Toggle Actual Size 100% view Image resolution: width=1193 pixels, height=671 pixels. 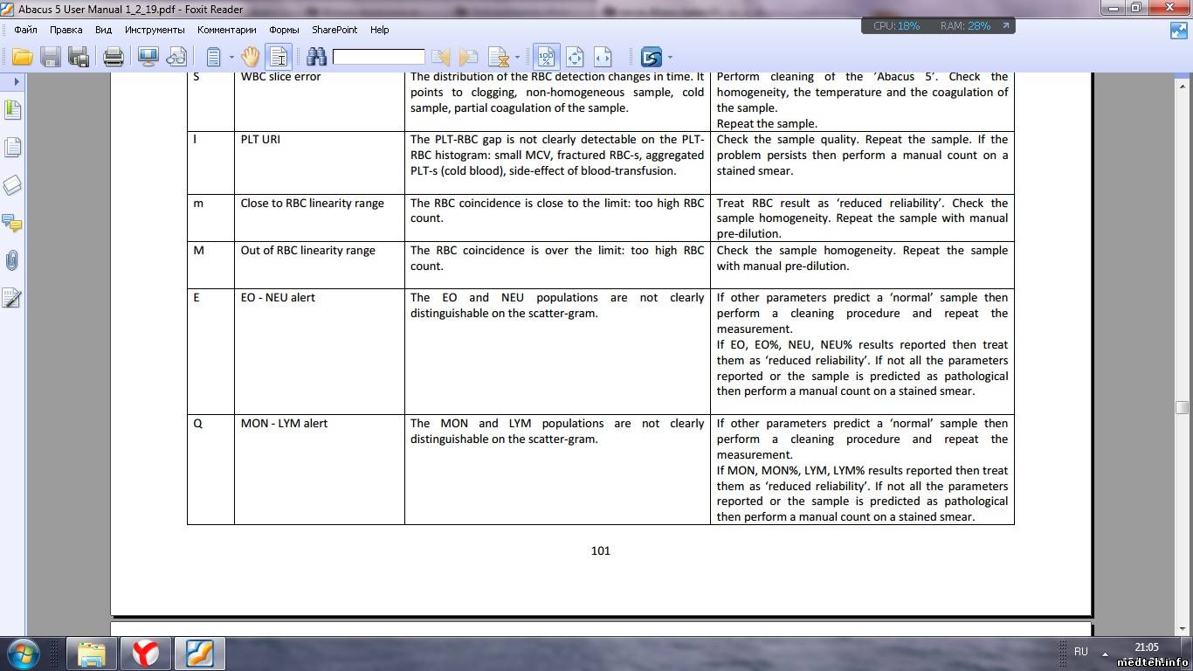[x=547, y=58]
